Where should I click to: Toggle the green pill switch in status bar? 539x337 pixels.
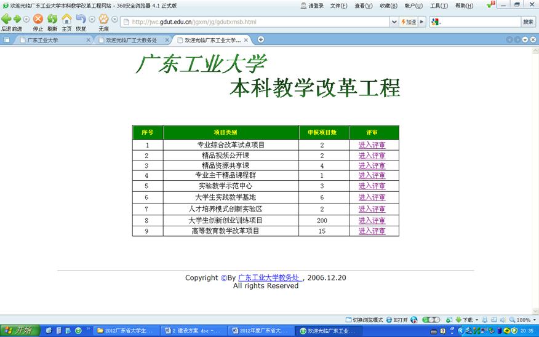(x=431, y=320)
